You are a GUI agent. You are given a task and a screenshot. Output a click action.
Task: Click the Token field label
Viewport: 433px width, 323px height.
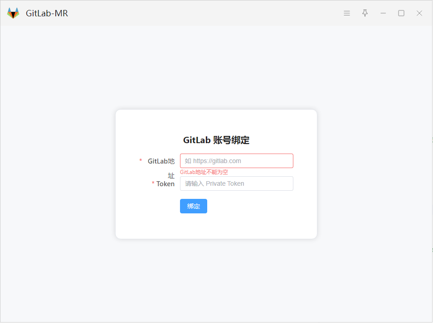(x=165, y=184)
